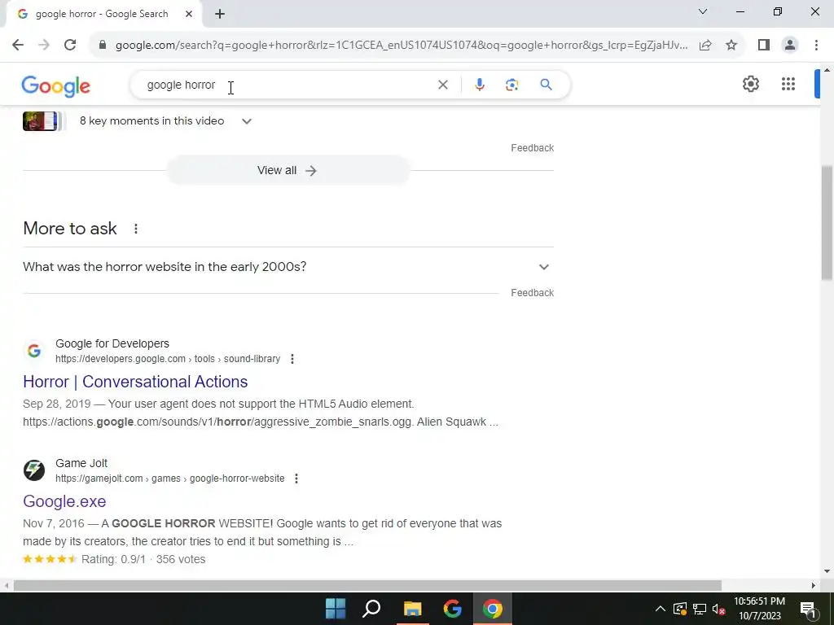The image size is (834, 625).
Task: Click the scroll-down arrow of vertical scrollbar
Action: click(827, 572)
